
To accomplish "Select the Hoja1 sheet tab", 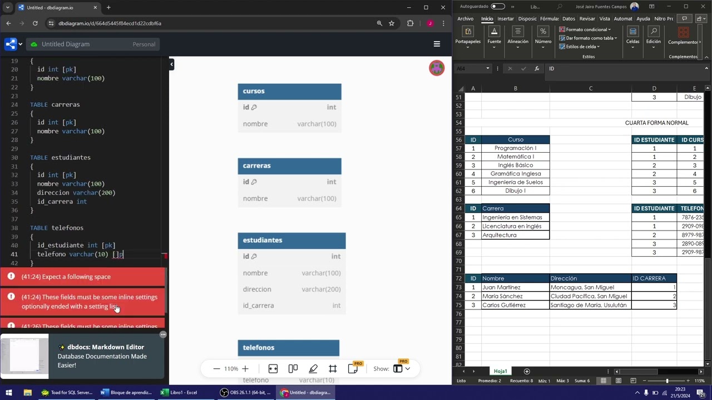I will click(x=501, y=371).
